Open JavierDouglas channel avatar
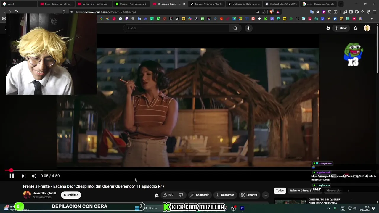 point(27,195)
